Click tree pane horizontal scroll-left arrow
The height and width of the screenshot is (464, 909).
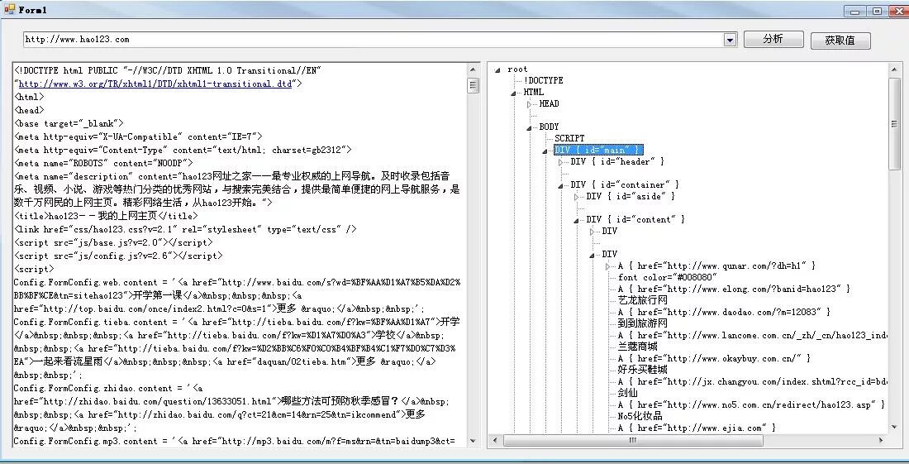pos(494,440)
